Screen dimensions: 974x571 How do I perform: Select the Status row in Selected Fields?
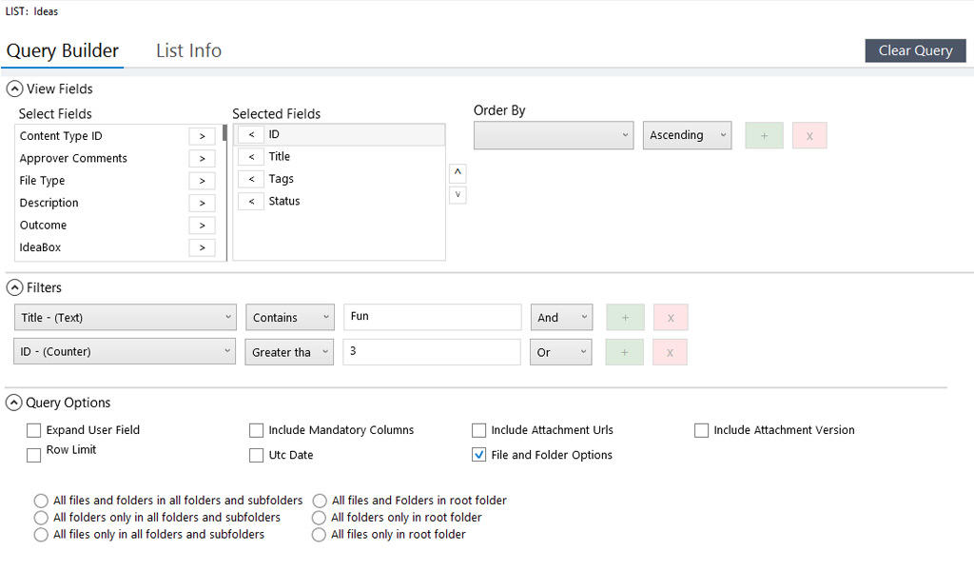(x=340, y=202)
